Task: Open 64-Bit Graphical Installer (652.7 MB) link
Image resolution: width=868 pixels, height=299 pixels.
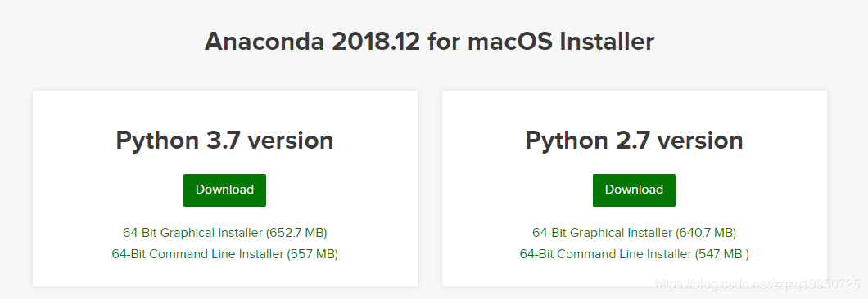Action: coord(224,233)
